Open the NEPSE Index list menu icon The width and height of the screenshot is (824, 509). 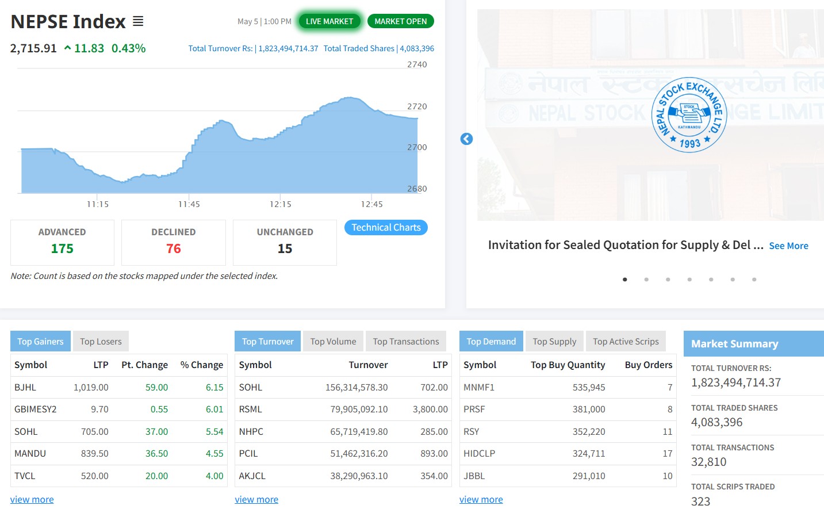[138, 21]
